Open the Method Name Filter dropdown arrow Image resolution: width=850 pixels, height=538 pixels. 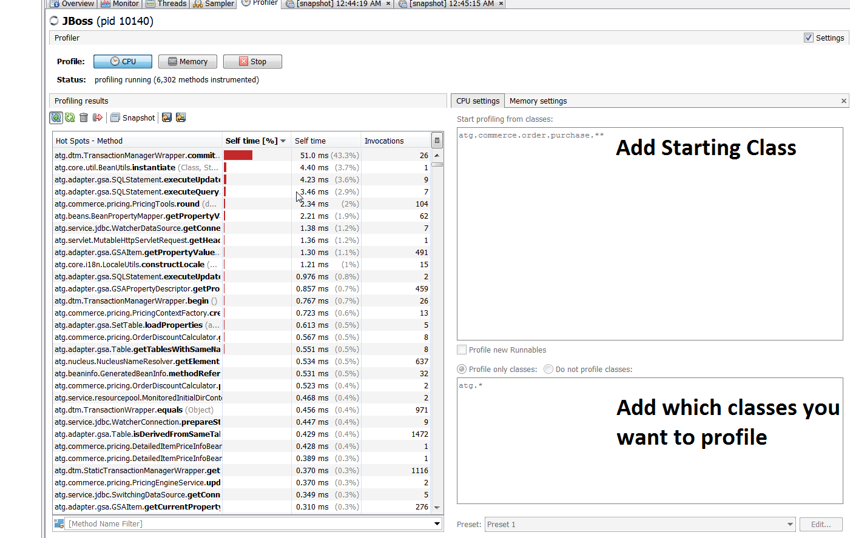[437, 523]
